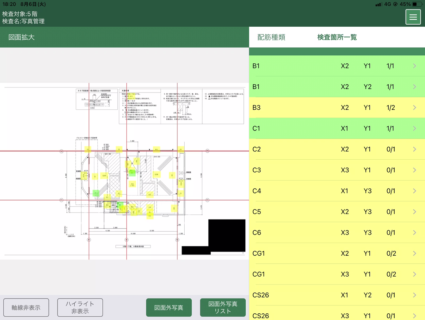The image size is (425, 320).
Task: Select the yellow S20B marker on the plan
Action: tap(156, 174)
